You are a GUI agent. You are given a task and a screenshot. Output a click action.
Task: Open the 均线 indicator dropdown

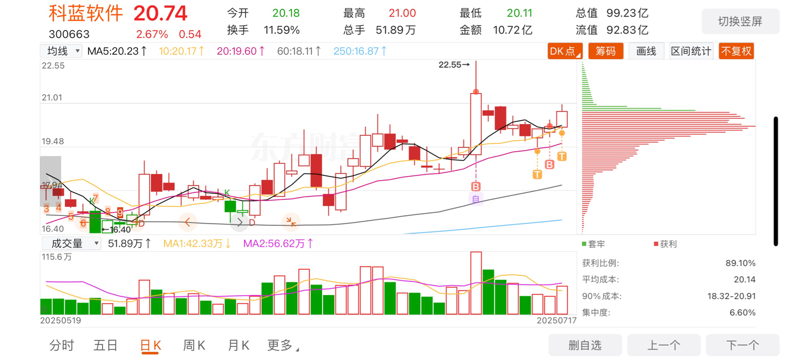(61, 51)
